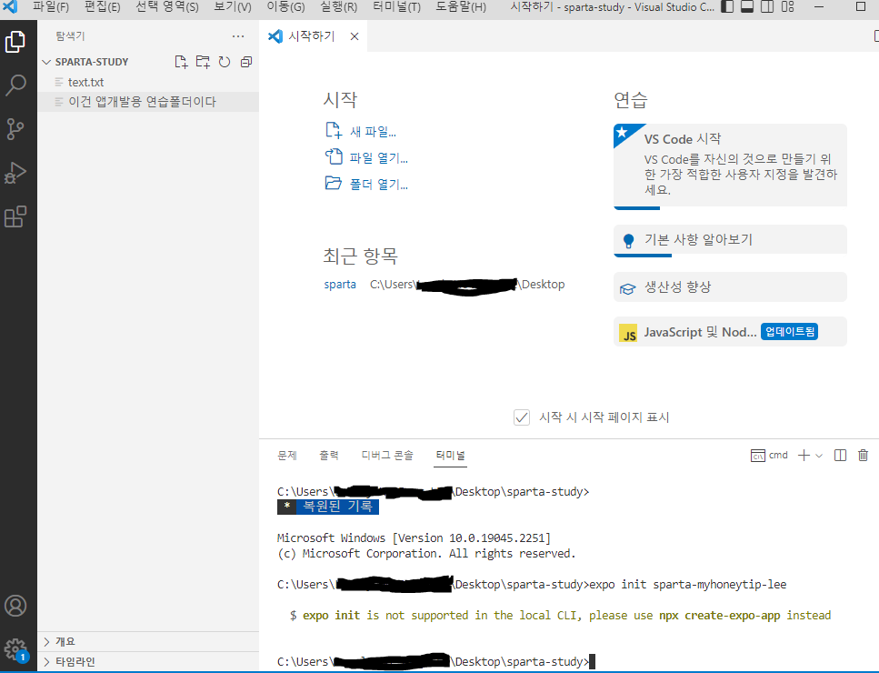This screenshot has width=879, height=673.
Task: Open the 파일(F) menu
Action: coord(51,6)
